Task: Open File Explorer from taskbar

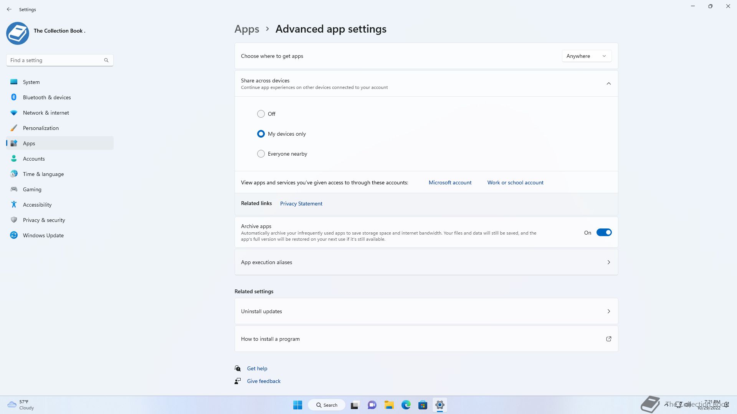Action: tap(389, 405)
